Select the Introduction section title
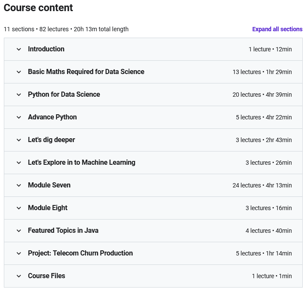 coord(46,49)
